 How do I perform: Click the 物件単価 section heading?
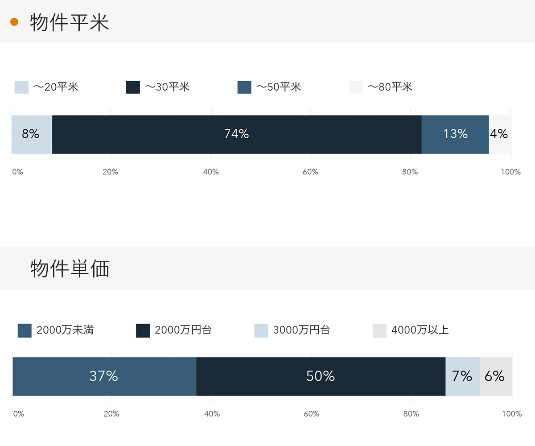coord(70,268)
